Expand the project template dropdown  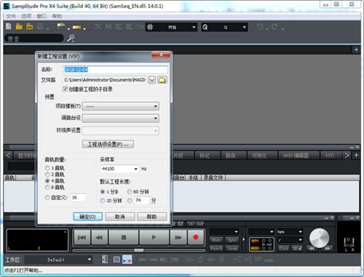(x=121, y=106)
